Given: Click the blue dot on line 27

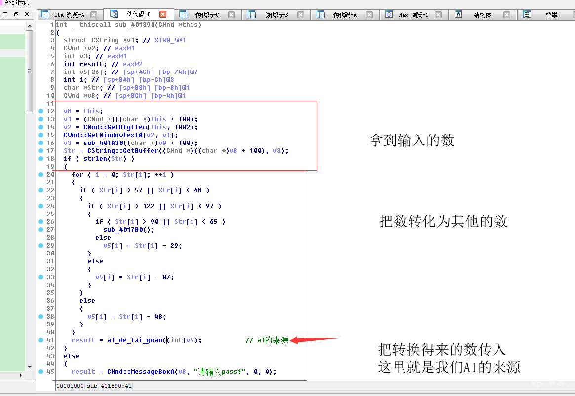Looking at the screenshot, I should click(x=41, y=229).
